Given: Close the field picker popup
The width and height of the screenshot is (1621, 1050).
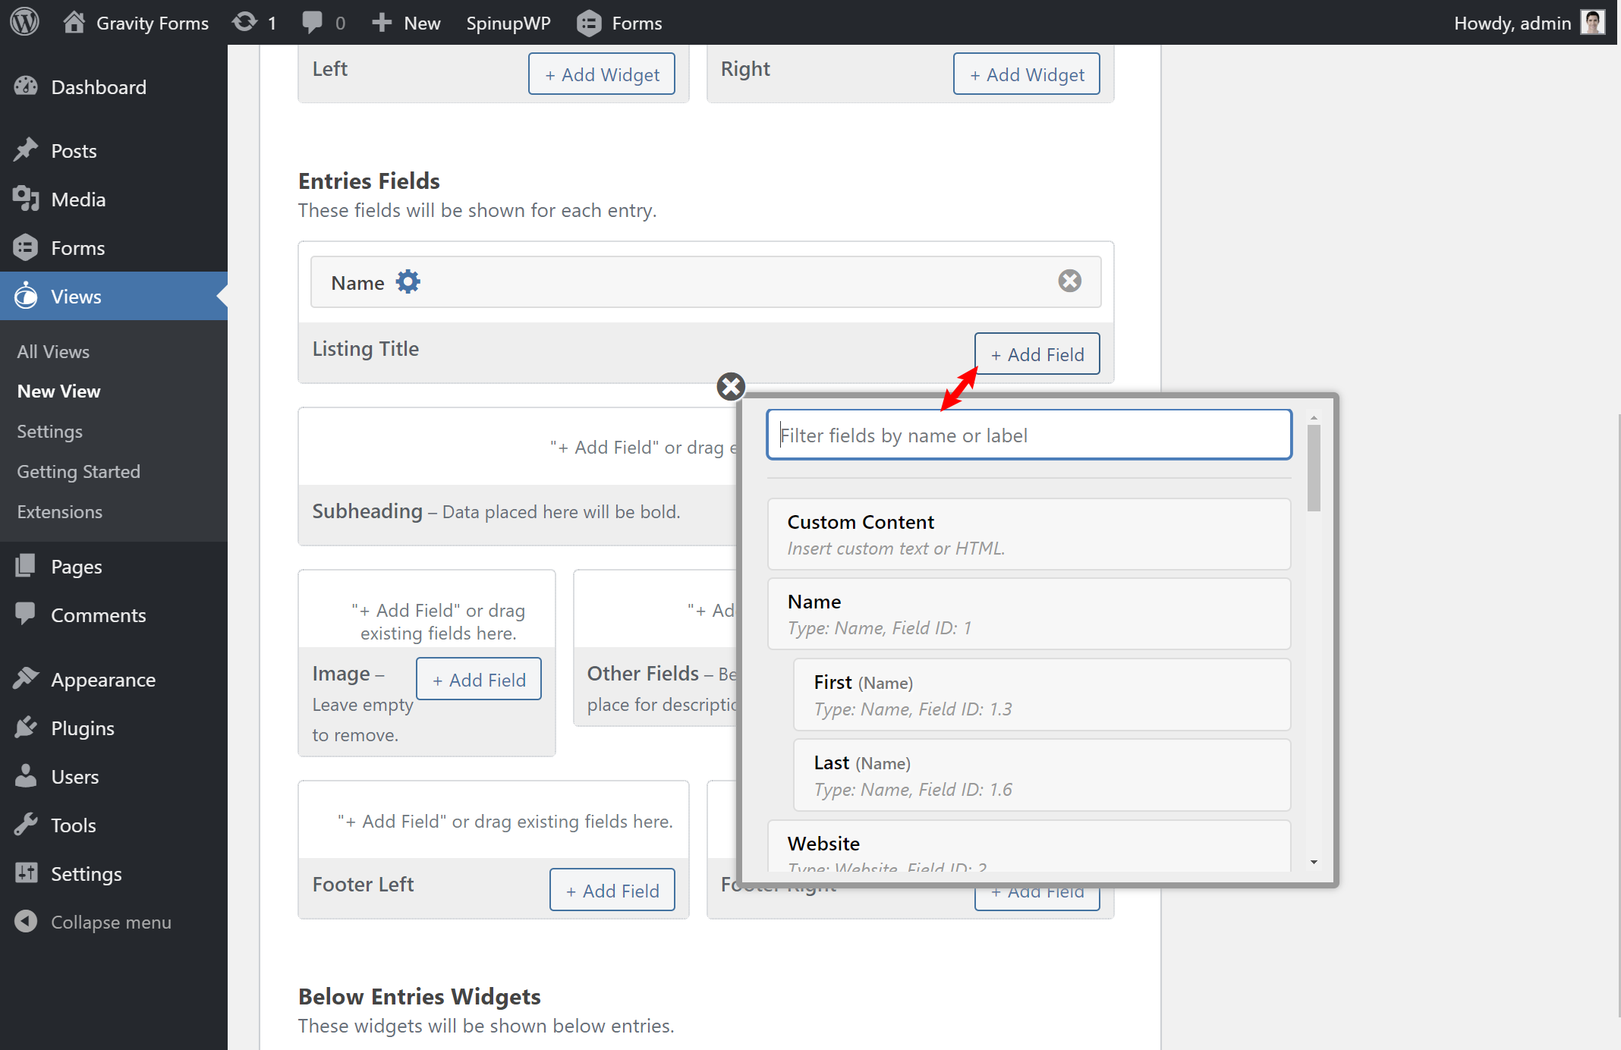Looking at the screenshot, I should (x=730, y=385).
